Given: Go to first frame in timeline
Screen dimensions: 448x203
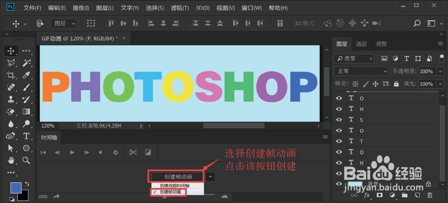Looking at the screenshot, I should pyautogui.click(x=43, y=153).
